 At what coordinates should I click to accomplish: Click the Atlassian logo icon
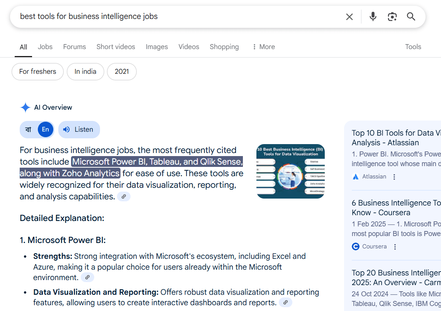pos(356,177)
